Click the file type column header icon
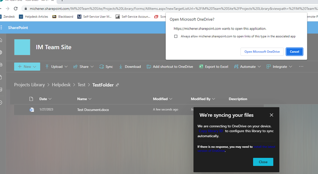This screenshot has height=174, width=318. pyautogui.click(x=31, y=99)
